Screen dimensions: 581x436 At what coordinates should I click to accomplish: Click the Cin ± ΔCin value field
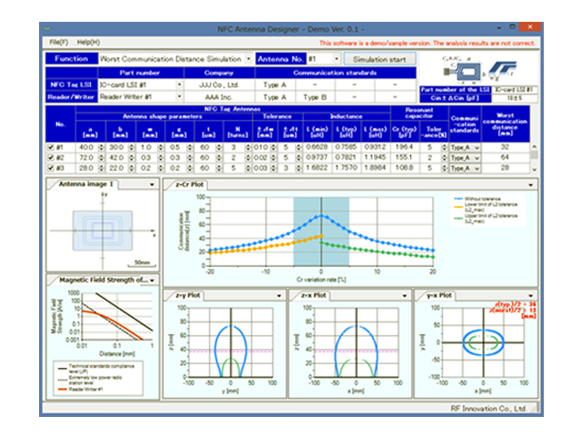point(515,98)
